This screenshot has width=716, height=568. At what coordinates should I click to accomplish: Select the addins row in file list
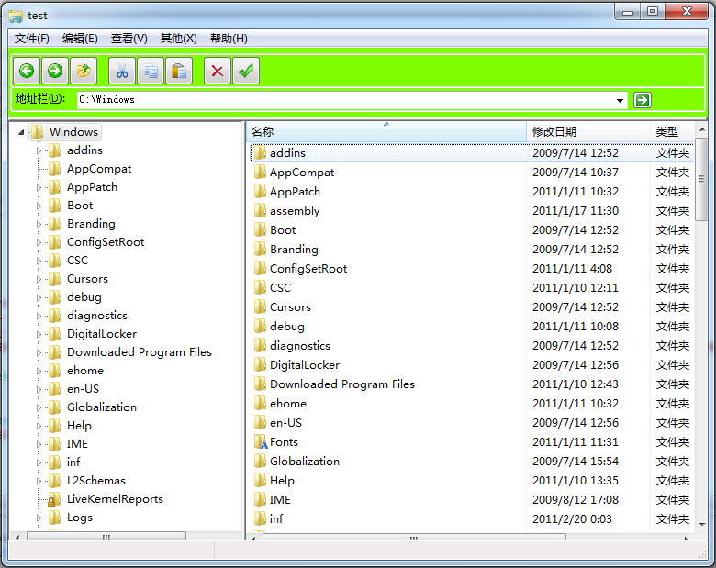coord(472,152)
